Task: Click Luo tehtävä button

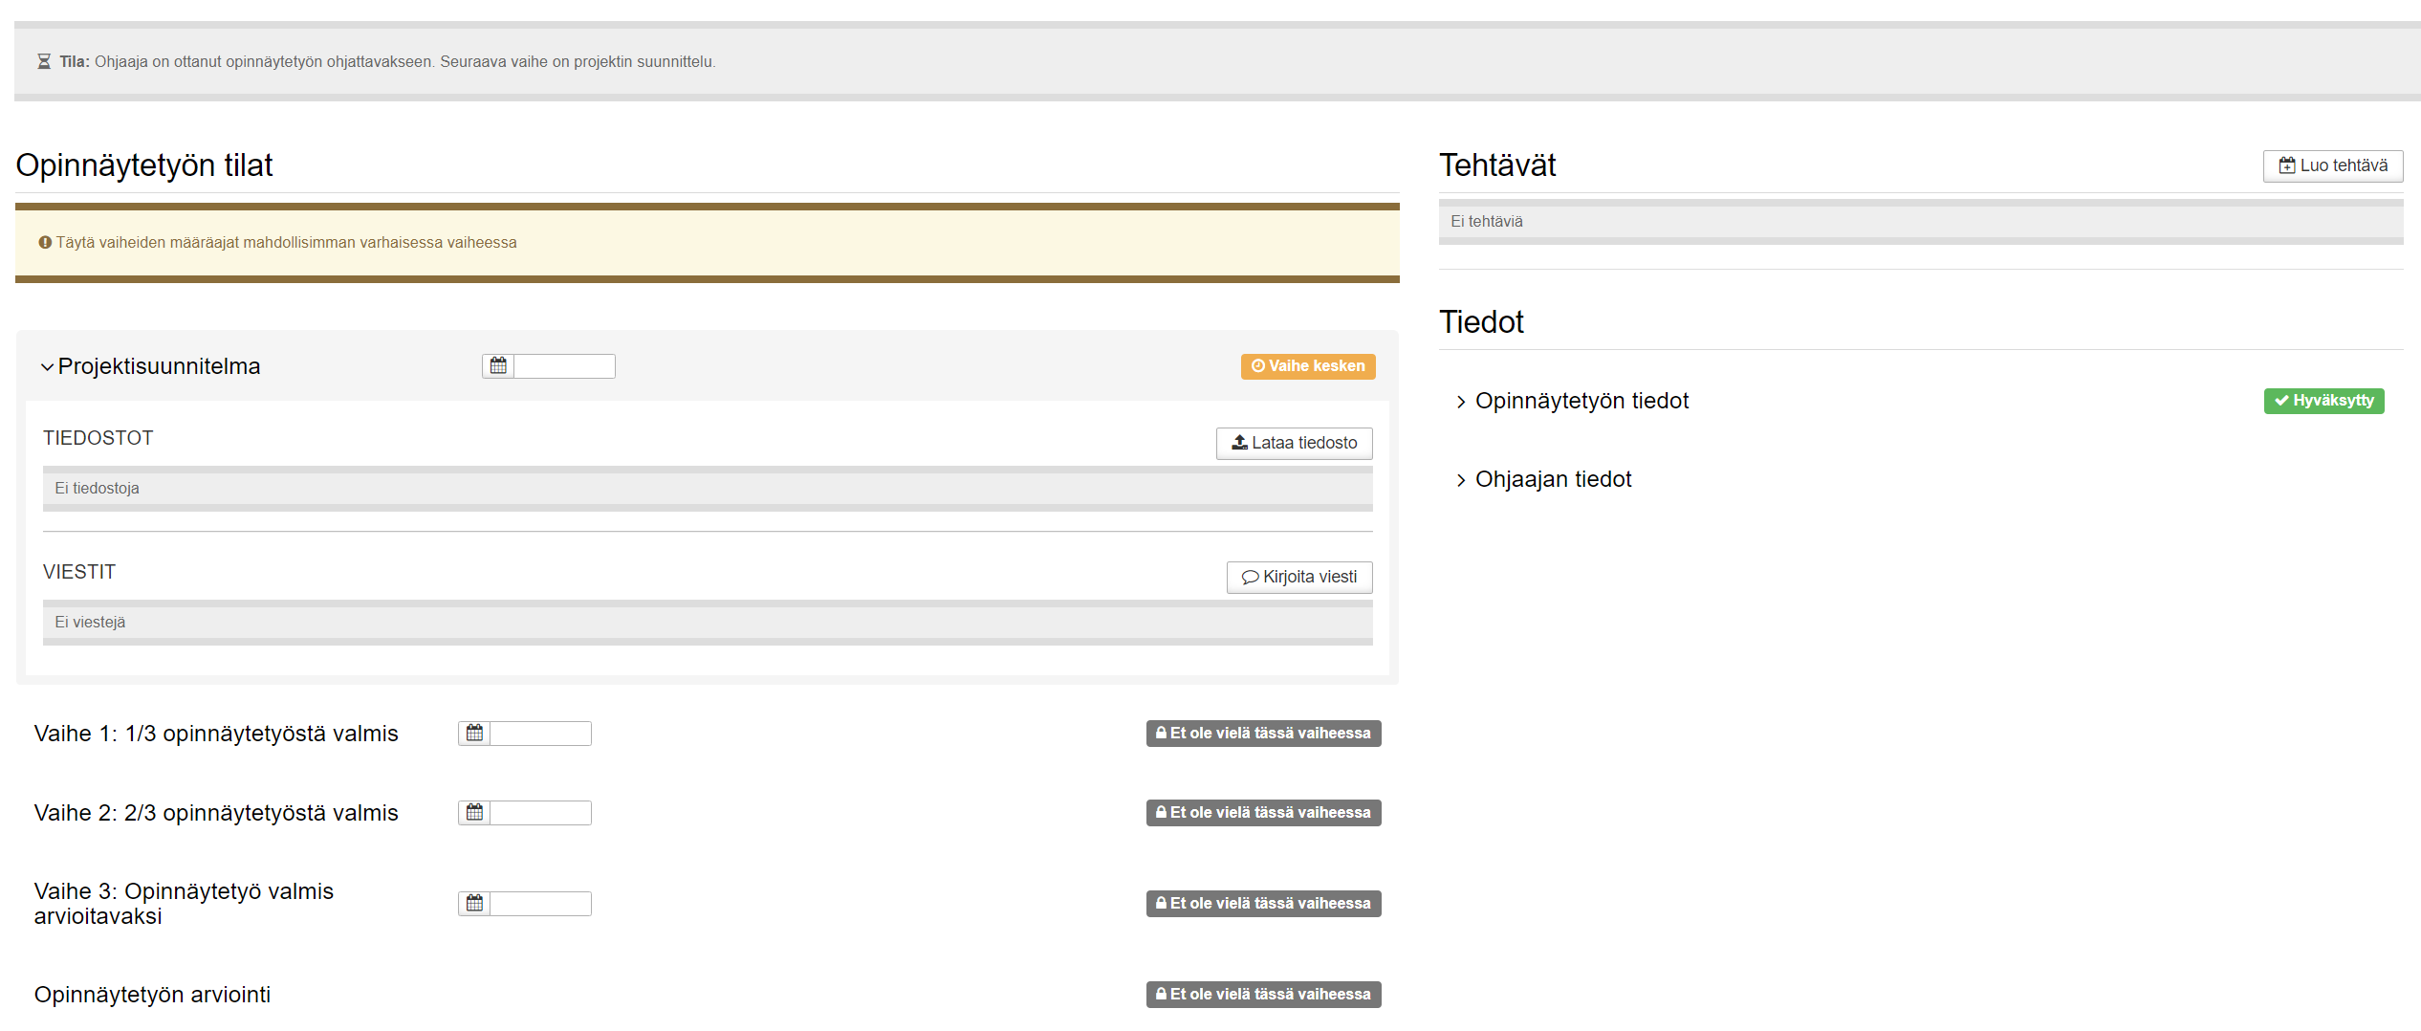Action: click(2333, 165)
